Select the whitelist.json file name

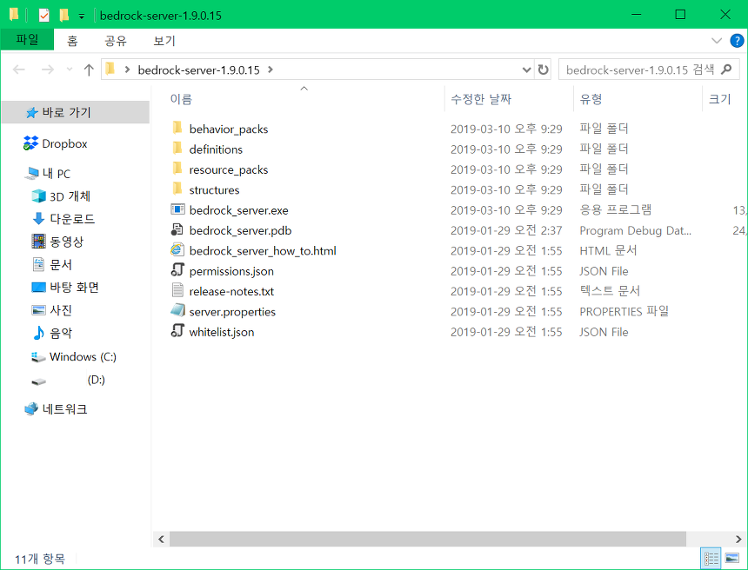click(x=221, y=332)
